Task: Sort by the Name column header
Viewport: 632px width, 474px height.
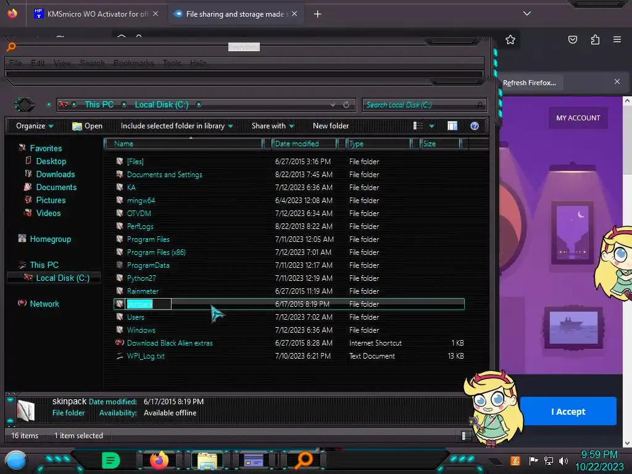Action: point(183,144)
